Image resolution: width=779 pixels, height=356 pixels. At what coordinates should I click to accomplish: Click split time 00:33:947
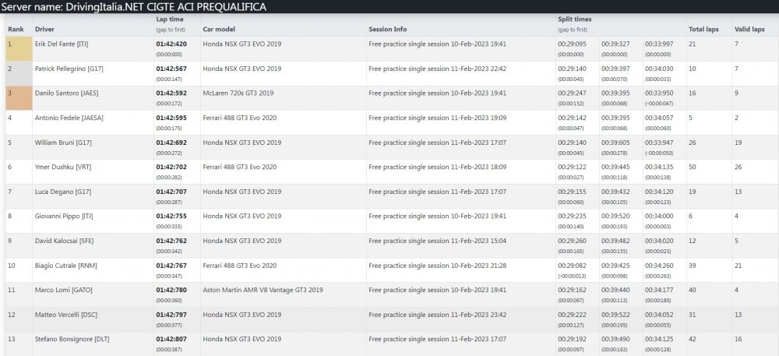coord(659,143)
